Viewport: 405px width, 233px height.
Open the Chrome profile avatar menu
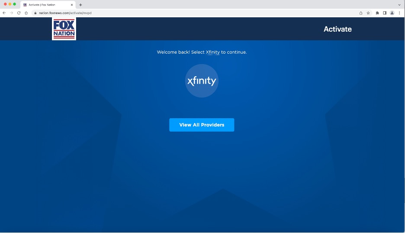pyautogui.click(x=392, y=13)
